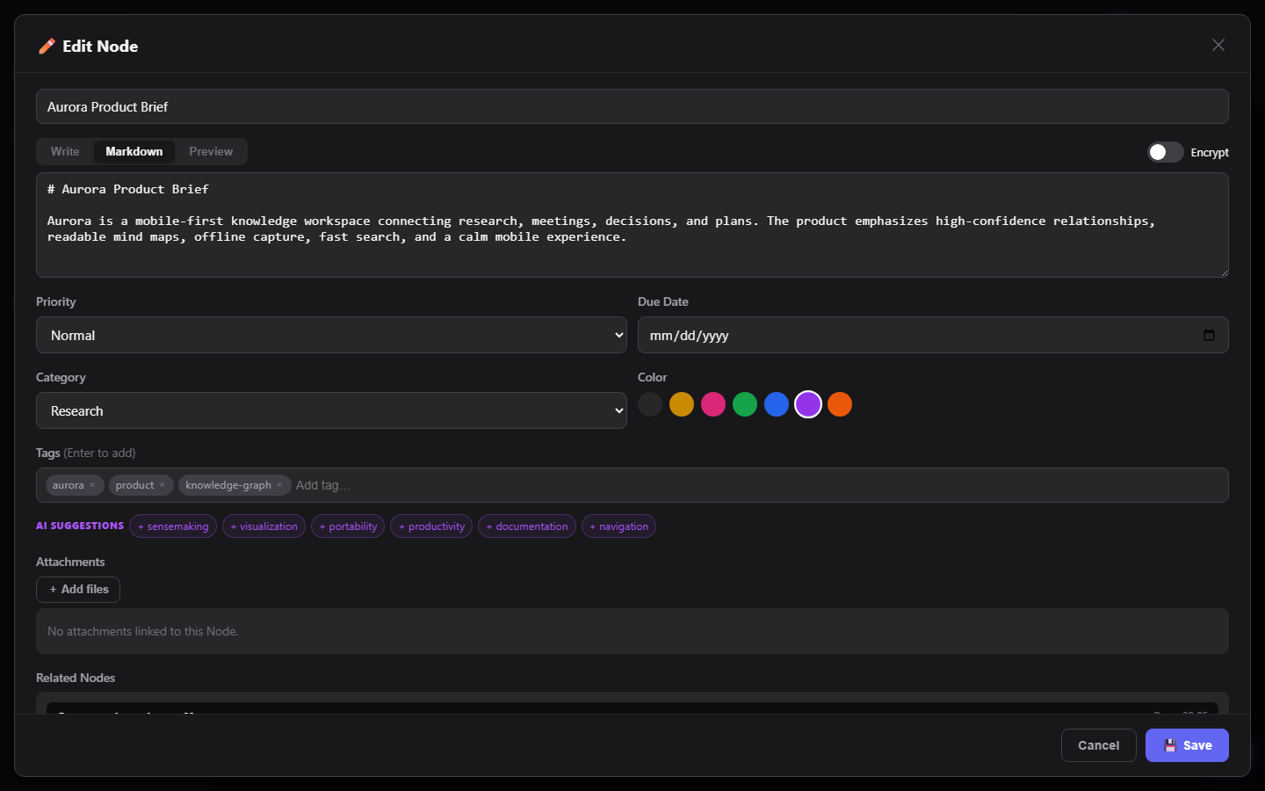The image size is (1265, 791).
Task: Add the sensemaking suggested tag
Action: [x=173, y=526]
